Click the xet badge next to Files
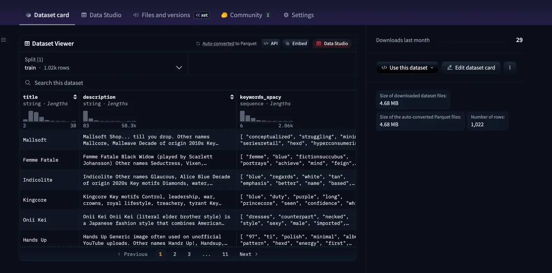Screen dimensions: 552x273 tap(201, 15)
